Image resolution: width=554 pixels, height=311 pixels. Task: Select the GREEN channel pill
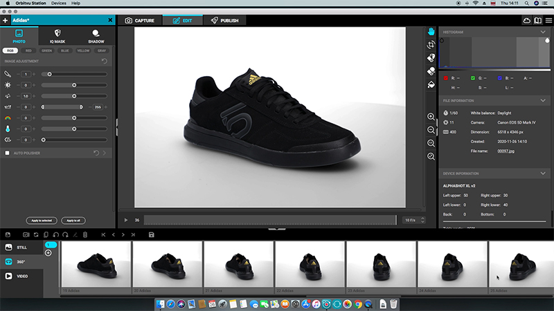pyautogui.click(x=46, y=50)
